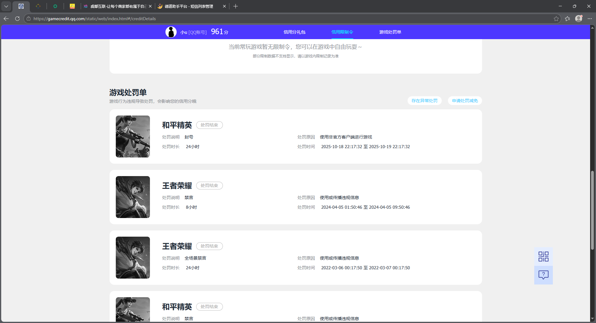Click the QR code icon on the right
596x323 pixels.
(x=543, y=257)
